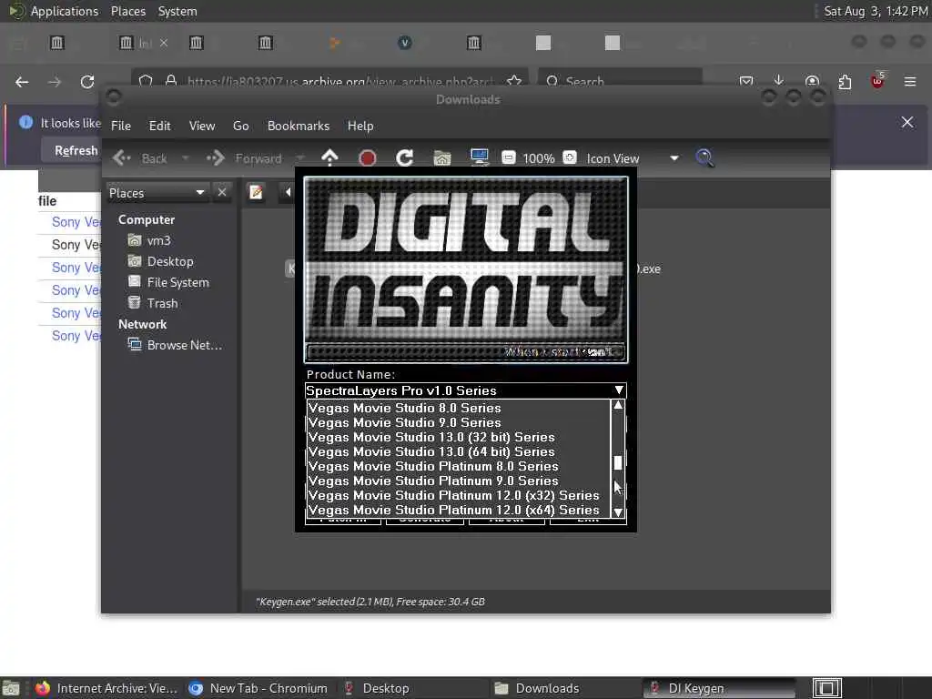Open the Edit menu
Screen dimensions: 932x699
point(159,126)
